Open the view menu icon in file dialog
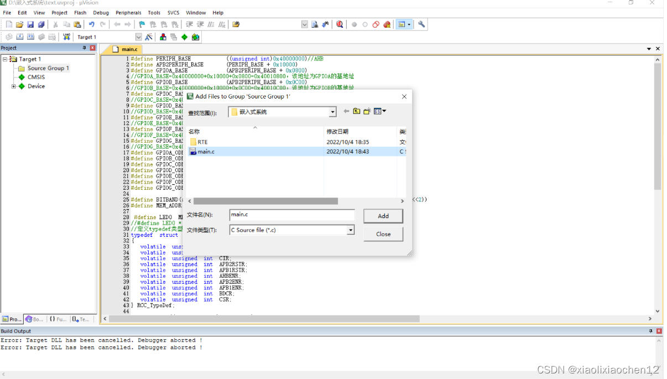The image size is (667, 379). [x=380, y=111]
